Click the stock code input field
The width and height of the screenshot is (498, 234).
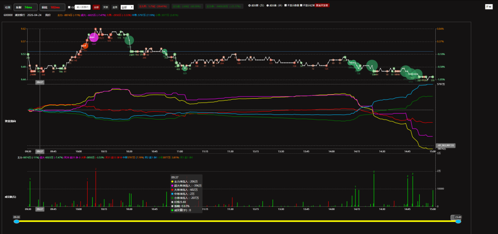click(83, 7)
